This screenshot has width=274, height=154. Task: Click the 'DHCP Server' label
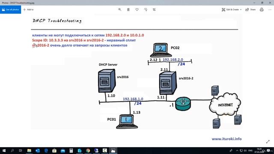click(x=108, y=65)
